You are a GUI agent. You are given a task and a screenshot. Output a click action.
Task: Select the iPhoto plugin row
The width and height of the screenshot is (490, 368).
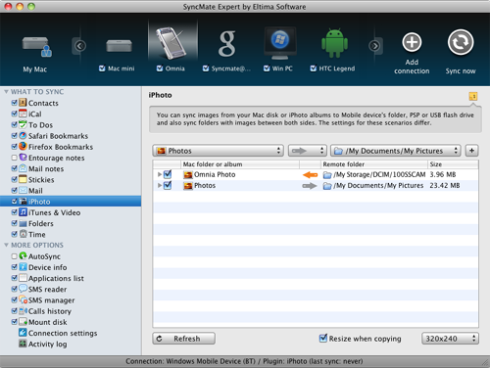coord(71,202)
